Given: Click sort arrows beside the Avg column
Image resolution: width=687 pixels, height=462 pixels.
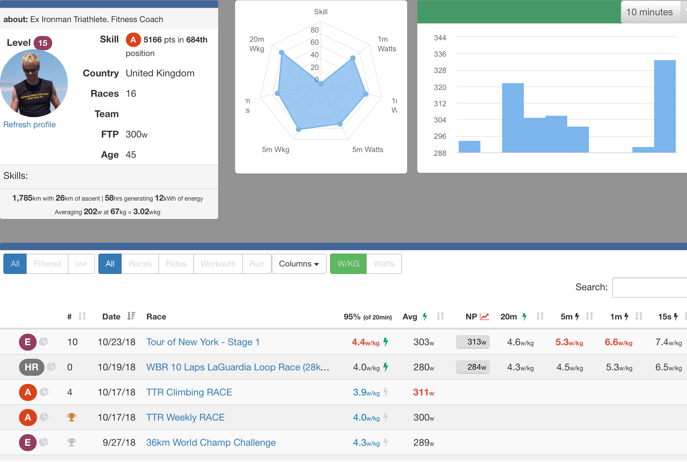Looking at the screenshot, I should click(440, 316).
